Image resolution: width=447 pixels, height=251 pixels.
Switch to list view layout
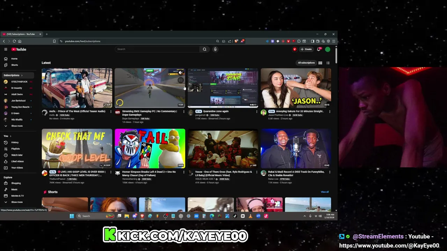tap(328, 63)
